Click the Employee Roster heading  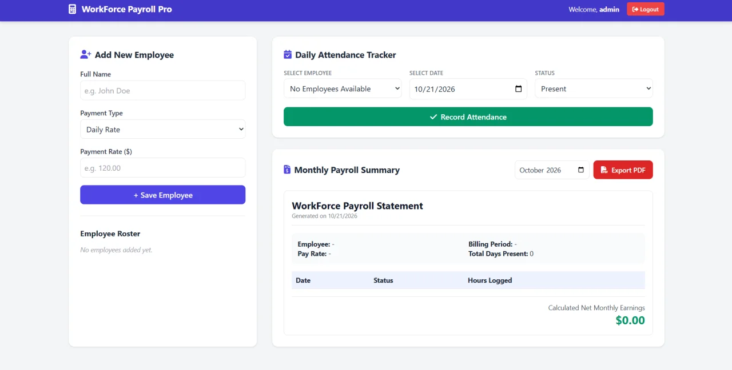tap(110, 234)
